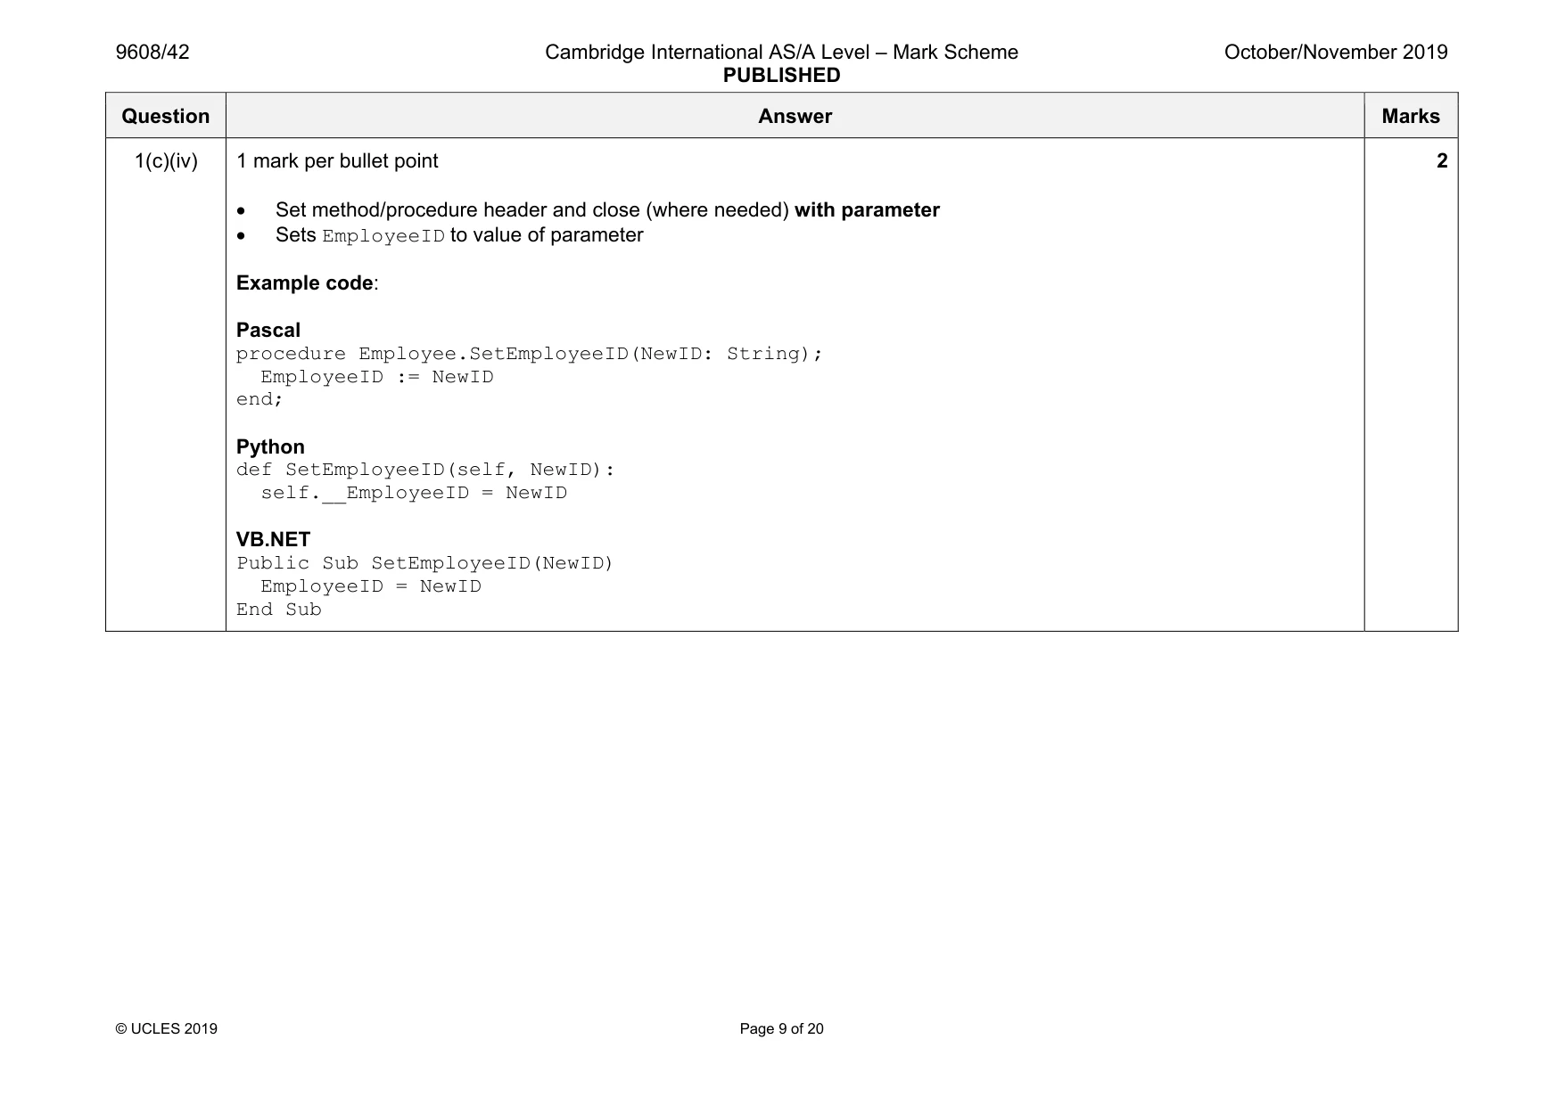This screenshot has height=1105, width=1565.
Task: Click the 'Page 9 of 20' footer
Action: point(782,1029)
